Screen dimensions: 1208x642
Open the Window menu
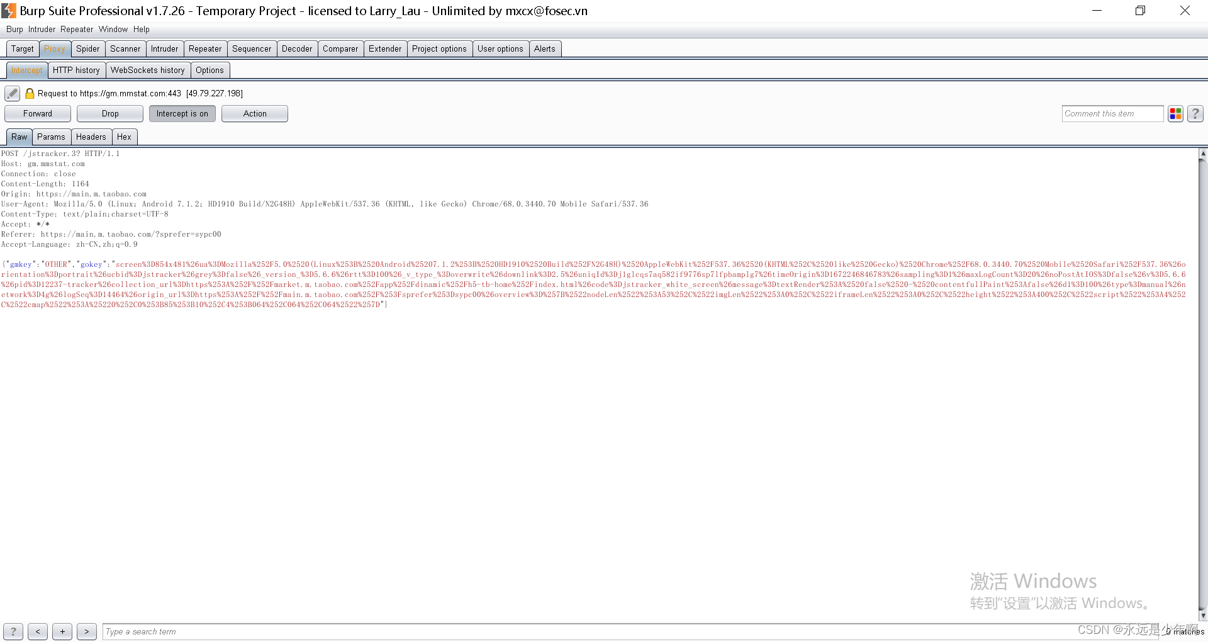tap(113, 30)
